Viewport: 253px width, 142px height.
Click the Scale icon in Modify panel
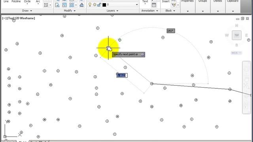[x=64, y=5]
